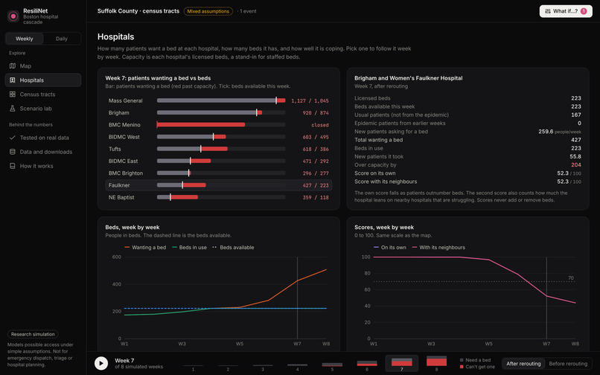Click the 259.6 people/week value
The height and width of the screenshot is (375, 600).
click(560, 131)
